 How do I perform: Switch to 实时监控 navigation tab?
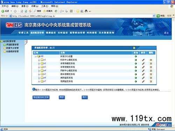pyautogui.click(x=63, y=33)
